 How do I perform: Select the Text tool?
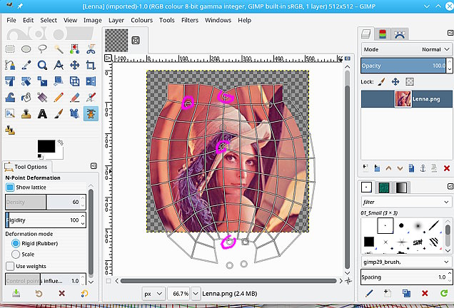pyautogui.click(x=42, y=113)
